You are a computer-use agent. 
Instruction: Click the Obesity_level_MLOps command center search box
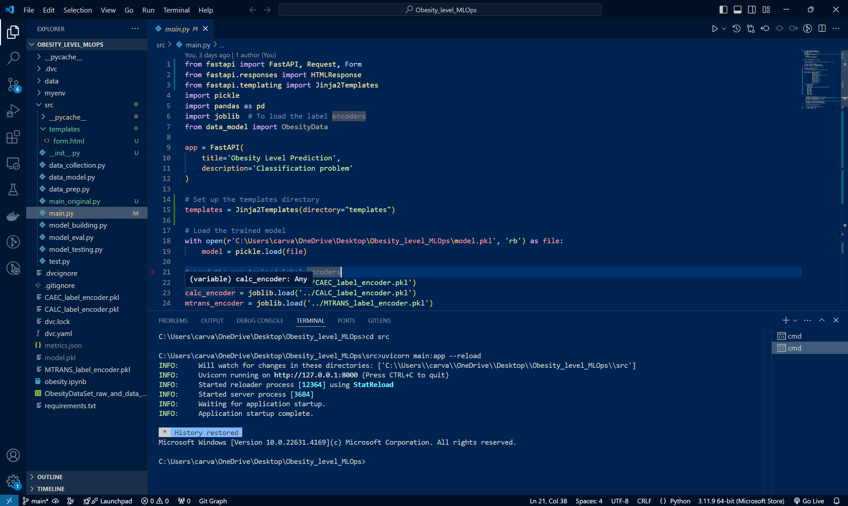tap(440, 10)
